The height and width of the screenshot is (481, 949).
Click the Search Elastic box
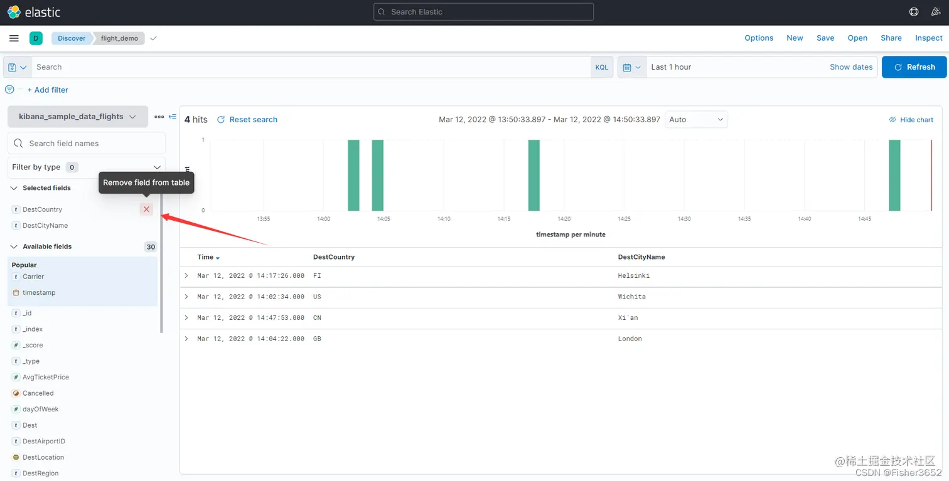tap(483, 12)
